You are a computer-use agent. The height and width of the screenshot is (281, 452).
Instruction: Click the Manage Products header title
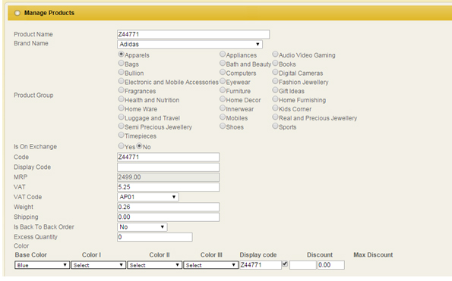point(49,13)
